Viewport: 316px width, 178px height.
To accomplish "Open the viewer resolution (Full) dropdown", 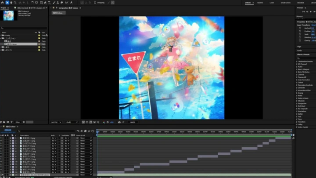I will [x=72, y=122].
